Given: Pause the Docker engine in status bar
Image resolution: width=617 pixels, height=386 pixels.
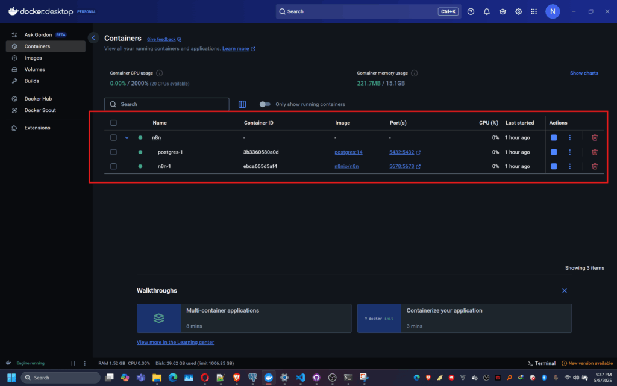Looking at the screenshot, I should [x=73, y=363].
